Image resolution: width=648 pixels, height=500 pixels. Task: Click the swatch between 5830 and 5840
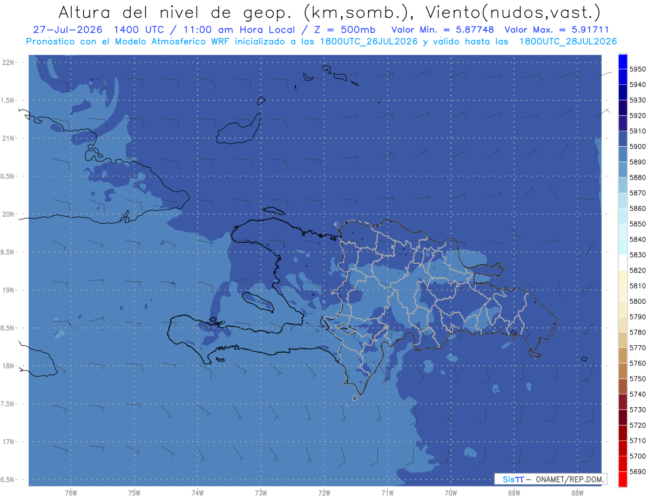click(x=623, y=247)
